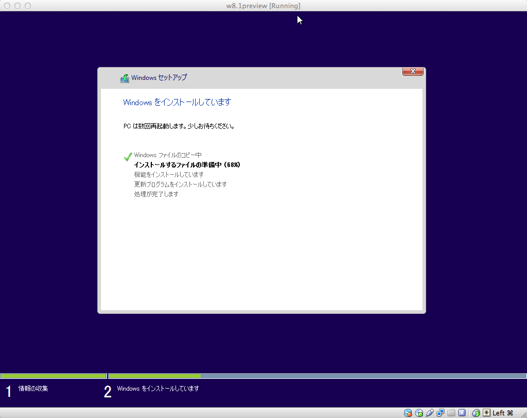Click 'Windows ファイルのコピー中' step

(x=168, y=155)
